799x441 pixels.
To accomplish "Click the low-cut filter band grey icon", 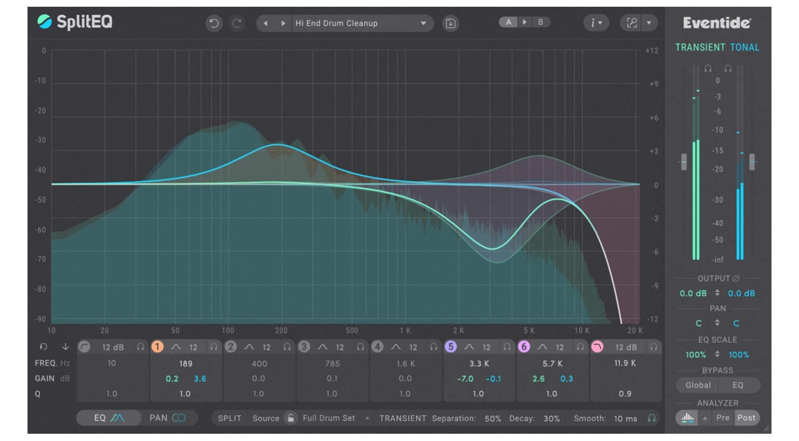I will coord(84,347).
